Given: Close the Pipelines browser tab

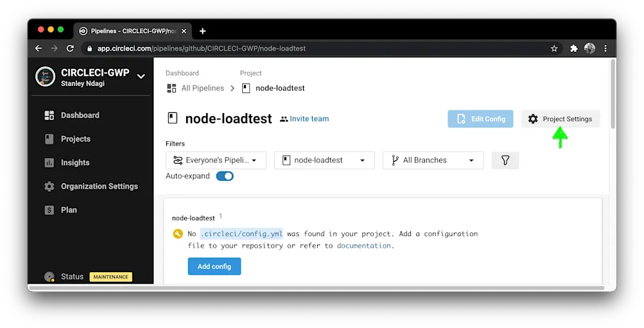Looking at the screenshot, I should pyautogui.click(x=184, y=31).
